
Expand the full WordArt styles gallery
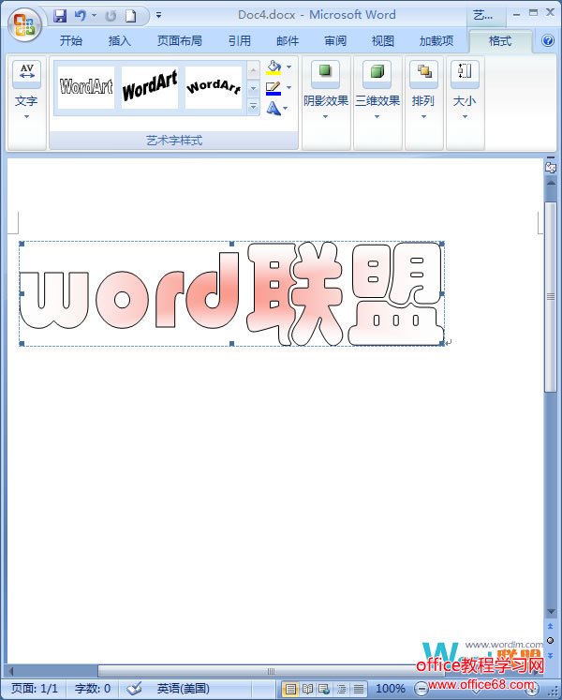[253, 106]
